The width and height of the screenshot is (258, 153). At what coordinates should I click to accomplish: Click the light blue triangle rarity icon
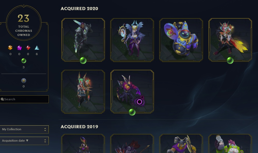[37, 48]
